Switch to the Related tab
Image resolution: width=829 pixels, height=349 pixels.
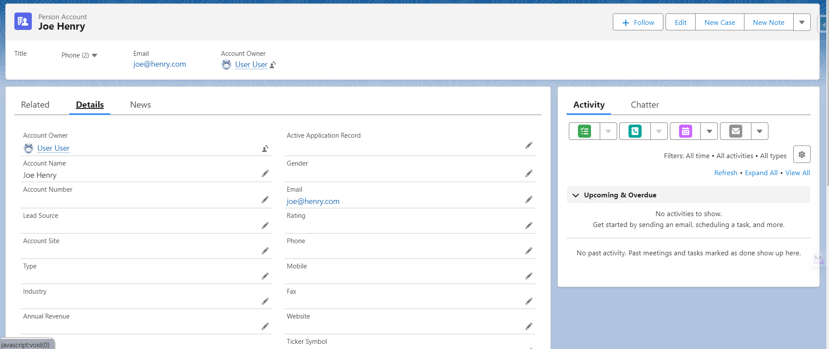point(35,105)
